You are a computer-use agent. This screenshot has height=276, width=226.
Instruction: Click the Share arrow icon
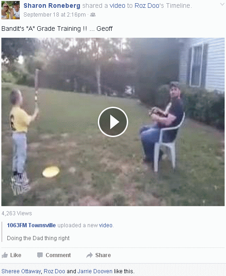click(x=90, y=255)
